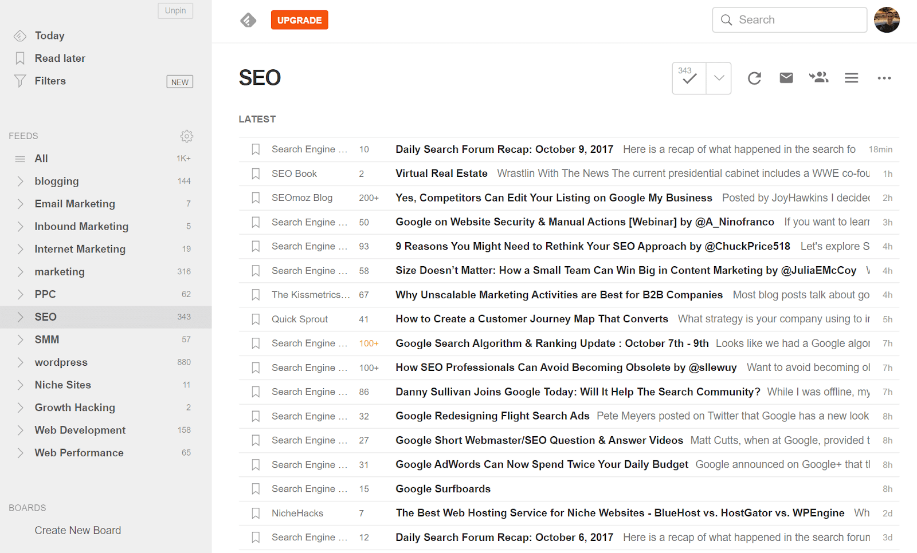Click the Read later bookmark icon
Image resolution: width=917 pixels, height=553 pixels.
pos(20,58)
